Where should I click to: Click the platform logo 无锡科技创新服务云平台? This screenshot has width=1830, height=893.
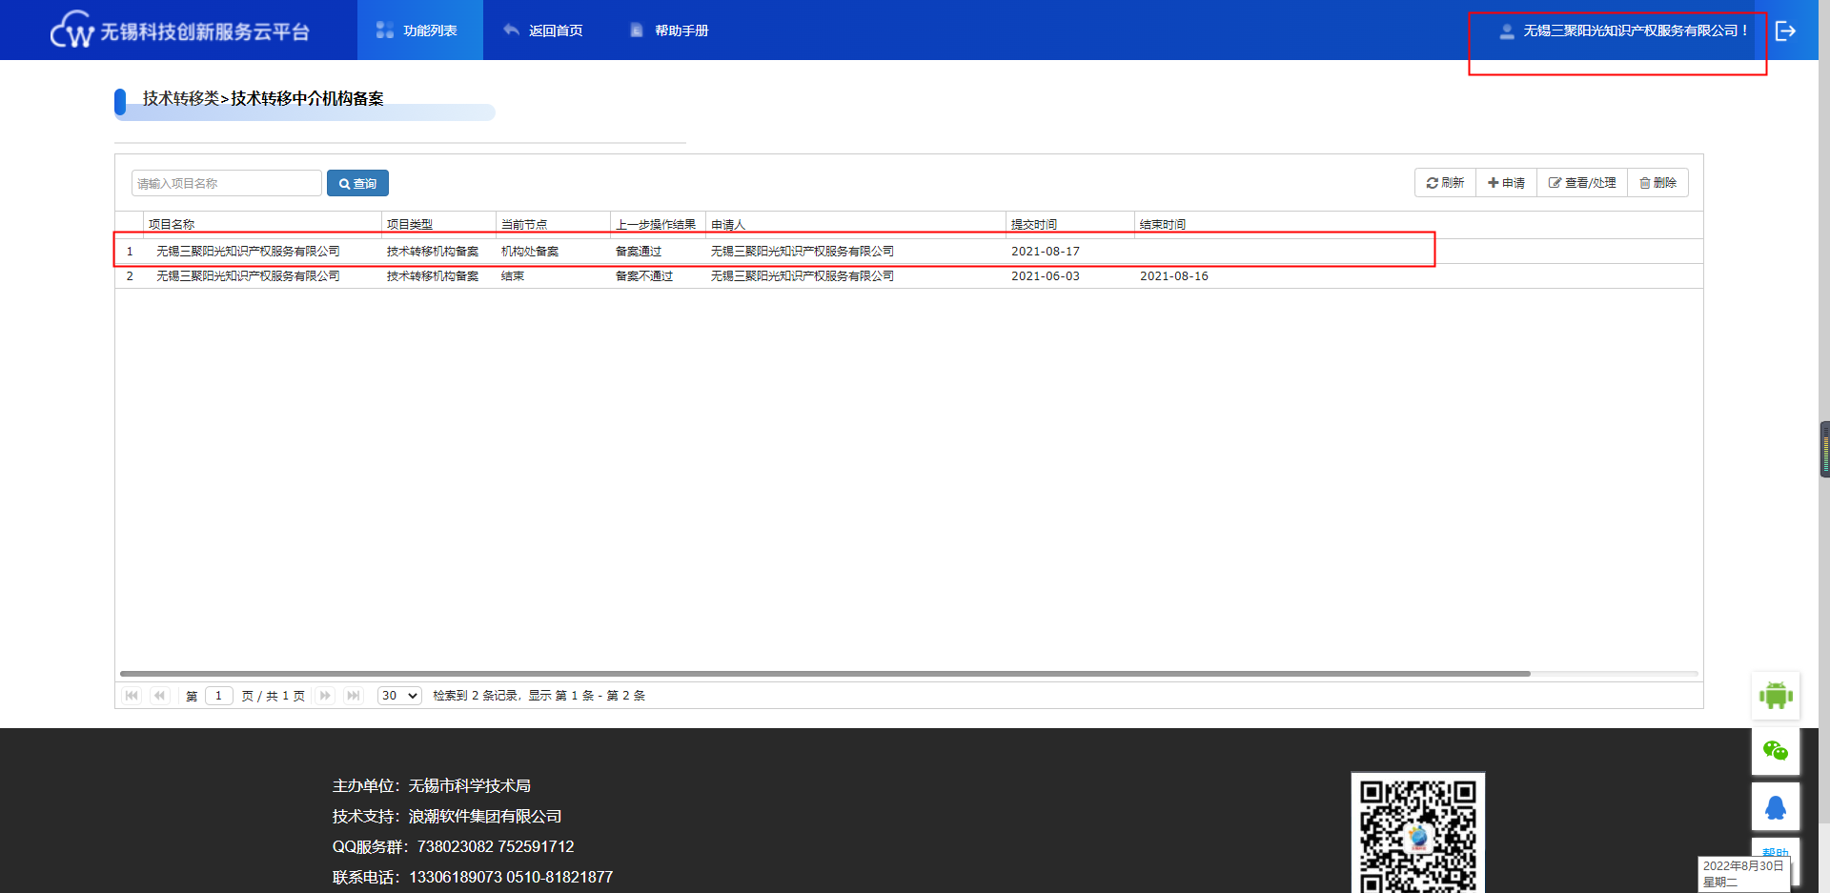click(x=180, y=30)
